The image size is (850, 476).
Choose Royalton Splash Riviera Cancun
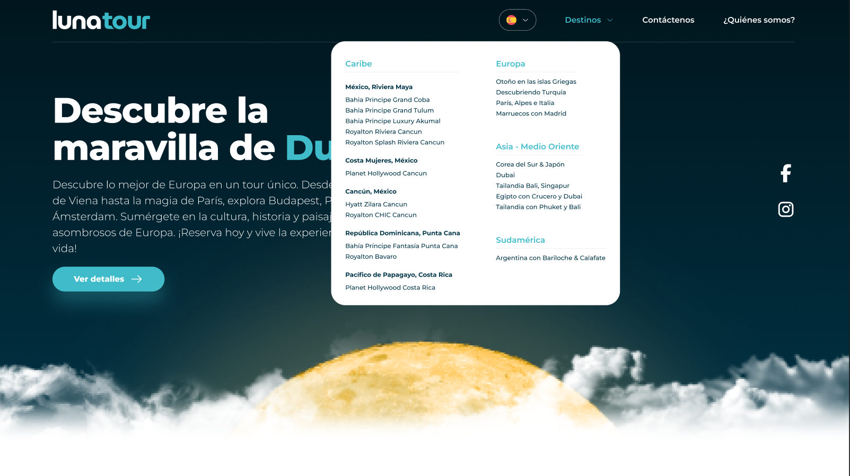[x=395, y=142]
